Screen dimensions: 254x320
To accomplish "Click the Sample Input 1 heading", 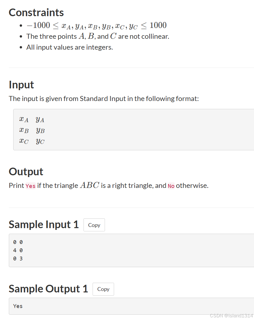I will click(44, 225).
